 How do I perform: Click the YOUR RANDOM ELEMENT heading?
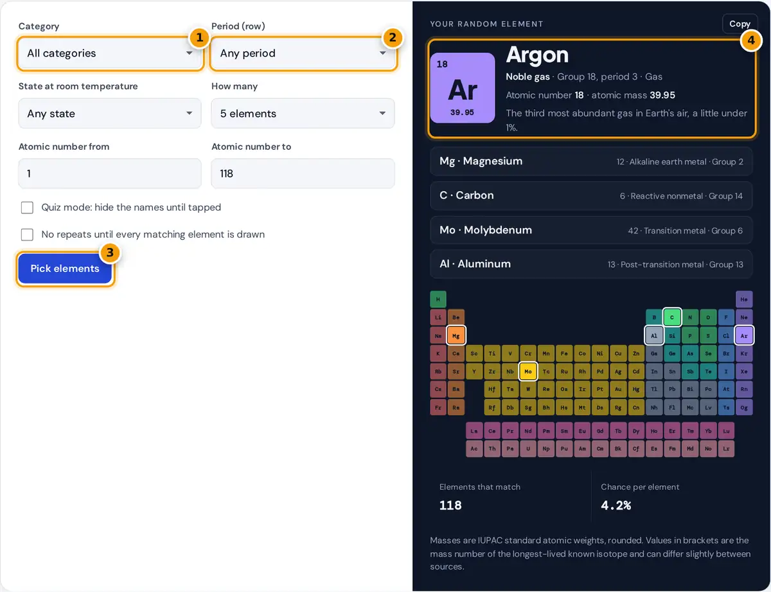click(486, 24)
